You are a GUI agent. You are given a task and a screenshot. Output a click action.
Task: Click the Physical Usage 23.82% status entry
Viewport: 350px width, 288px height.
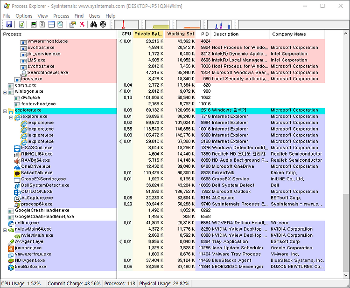(164, 283)
